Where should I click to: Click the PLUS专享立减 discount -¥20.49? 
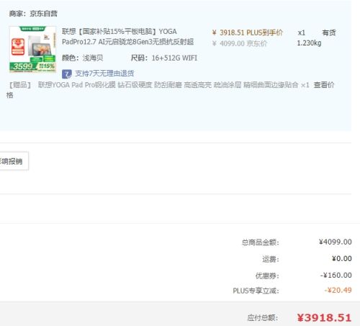click(338, 290)
